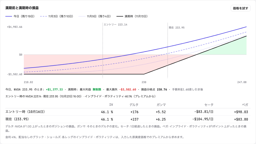
Task: Click the エントリー時（10月16日） row label
Action: 25,112
